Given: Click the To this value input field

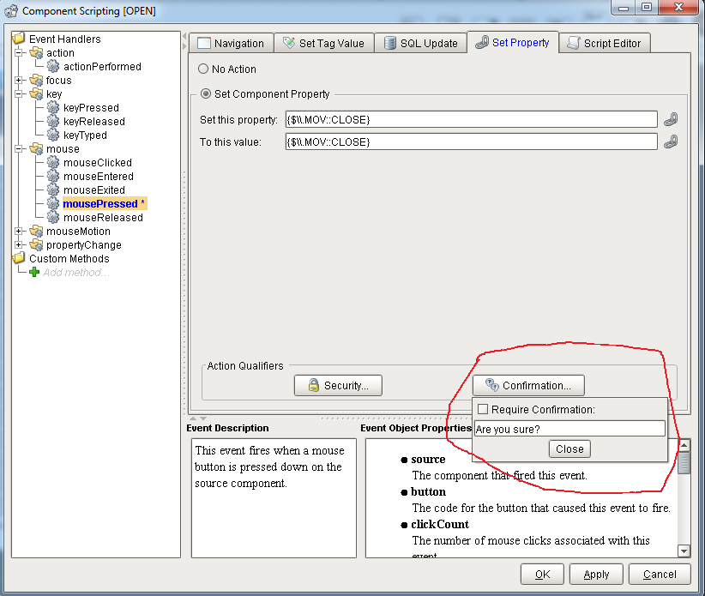Looking at the screenshot, I should click(471, 142).
